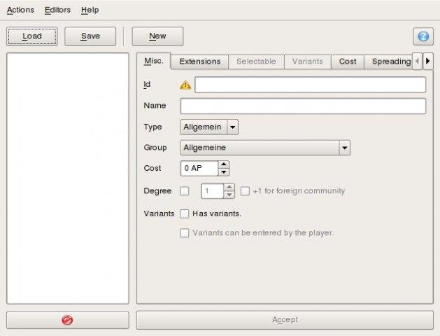Decrease the Degree spinner value

click(229, 195)
